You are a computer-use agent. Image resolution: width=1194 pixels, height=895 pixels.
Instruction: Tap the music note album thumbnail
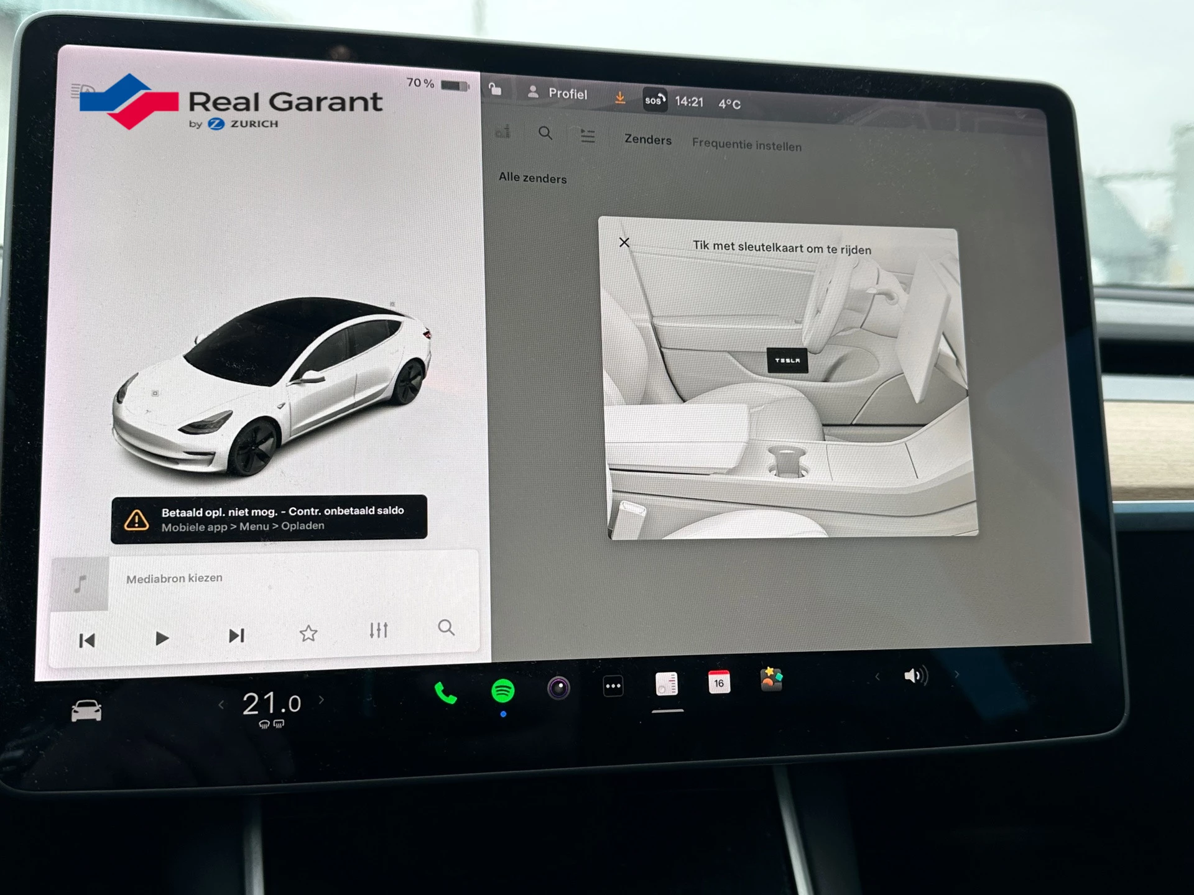(80, 584)
